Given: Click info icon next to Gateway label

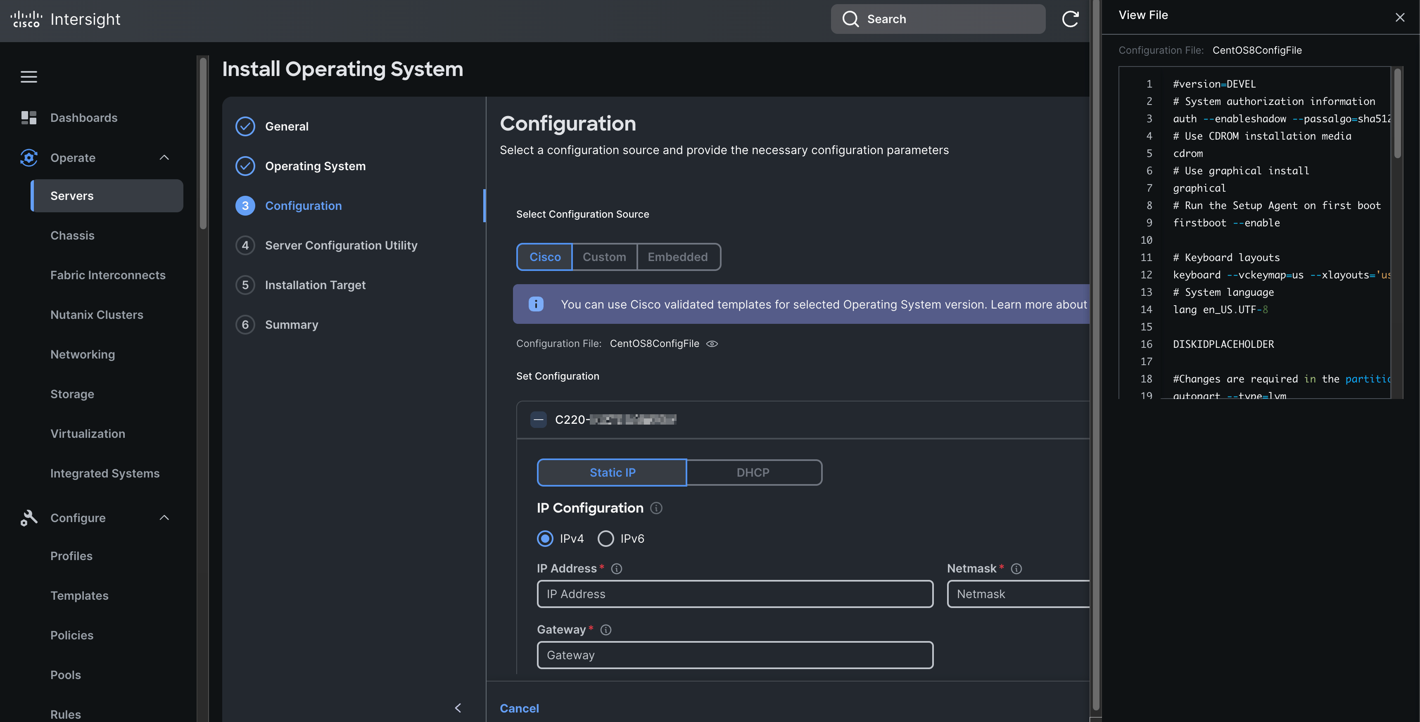Looking at the screenshot, I should 605,629.
